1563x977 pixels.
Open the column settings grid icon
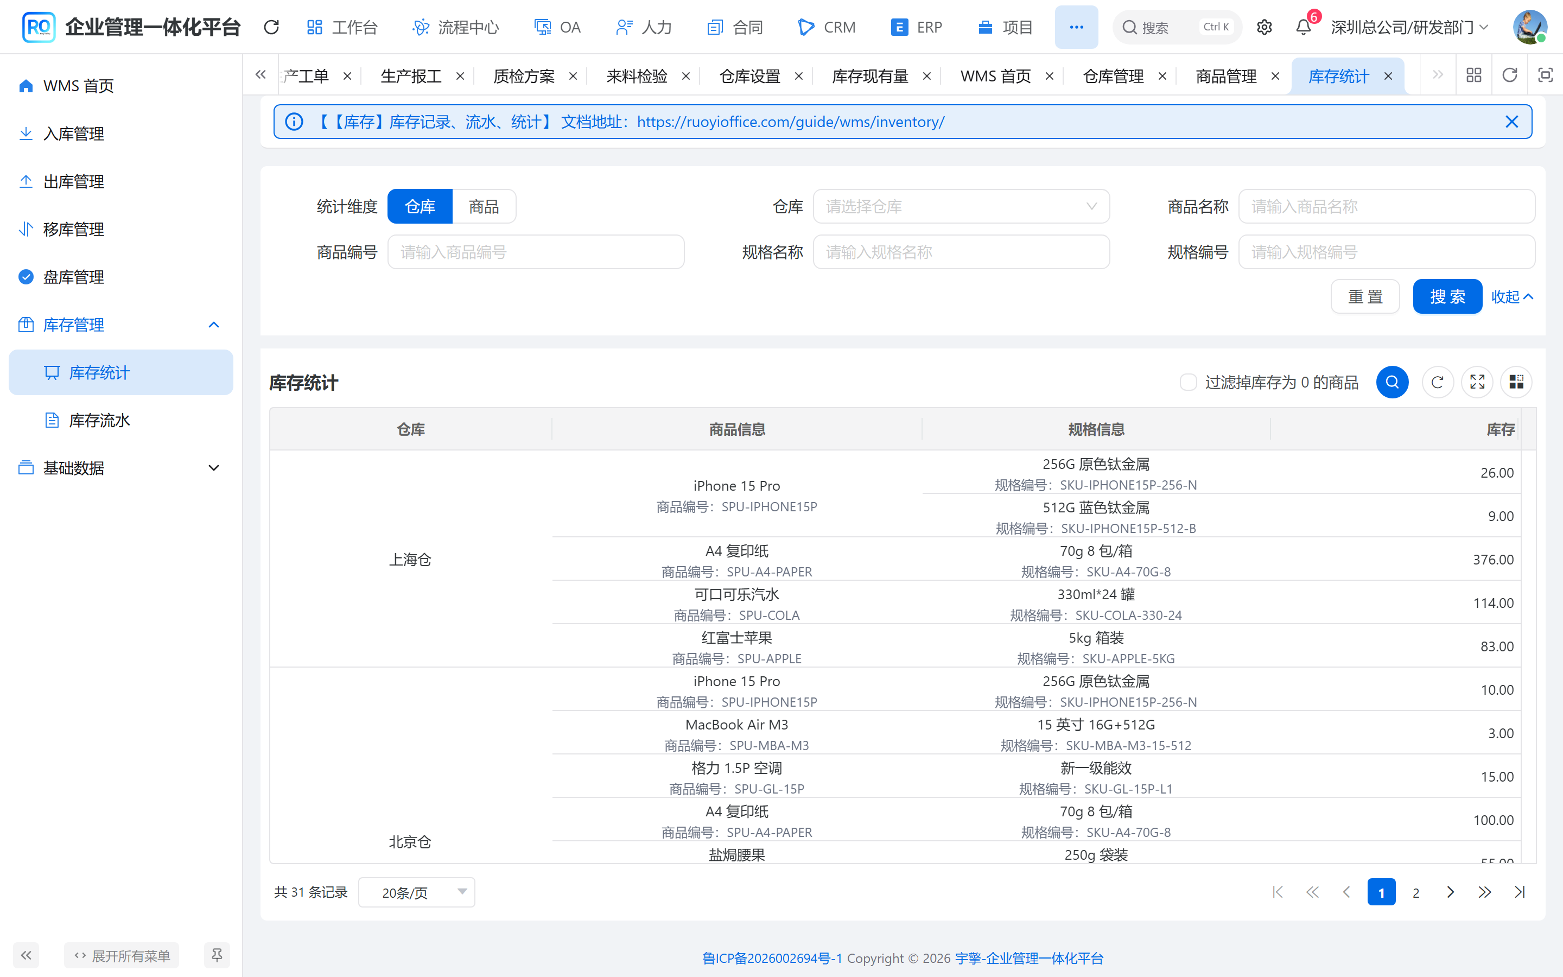1516,382
